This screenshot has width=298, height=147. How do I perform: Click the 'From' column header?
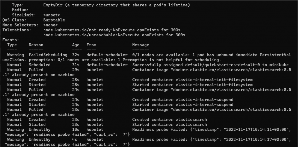[x=91, y=45]
